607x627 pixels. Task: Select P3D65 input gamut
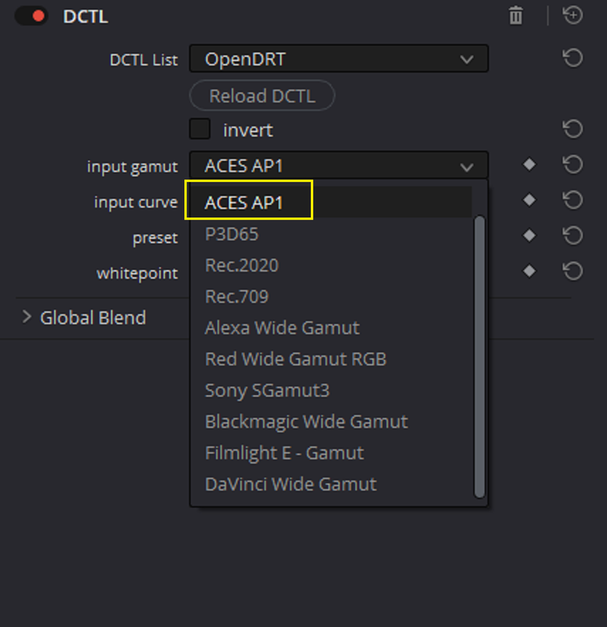tap(331, 234)
